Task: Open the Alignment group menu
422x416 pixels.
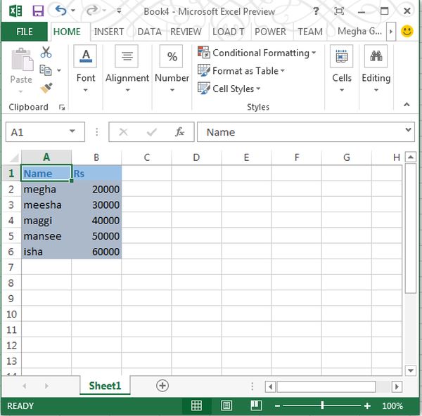Action: click(127, 69)
